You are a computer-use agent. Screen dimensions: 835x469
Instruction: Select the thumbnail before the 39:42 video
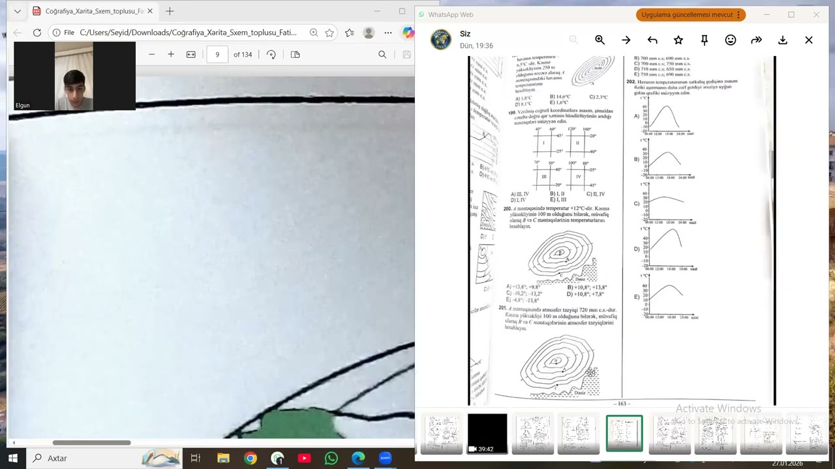click(x=442, y=433)
